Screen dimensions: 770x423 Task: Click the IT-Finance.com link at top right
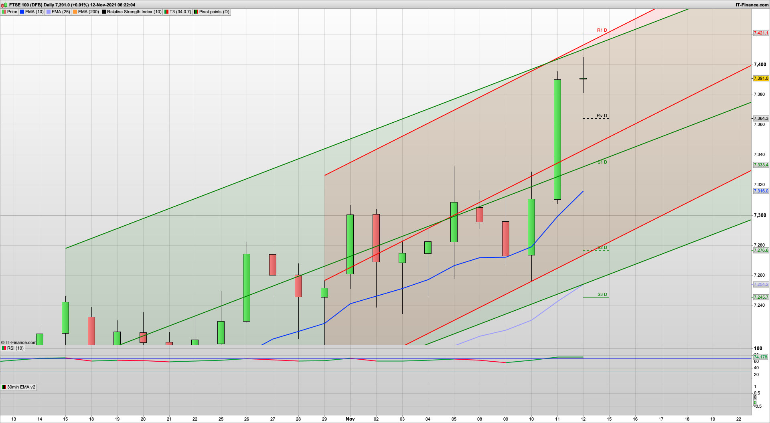(752, 5)
